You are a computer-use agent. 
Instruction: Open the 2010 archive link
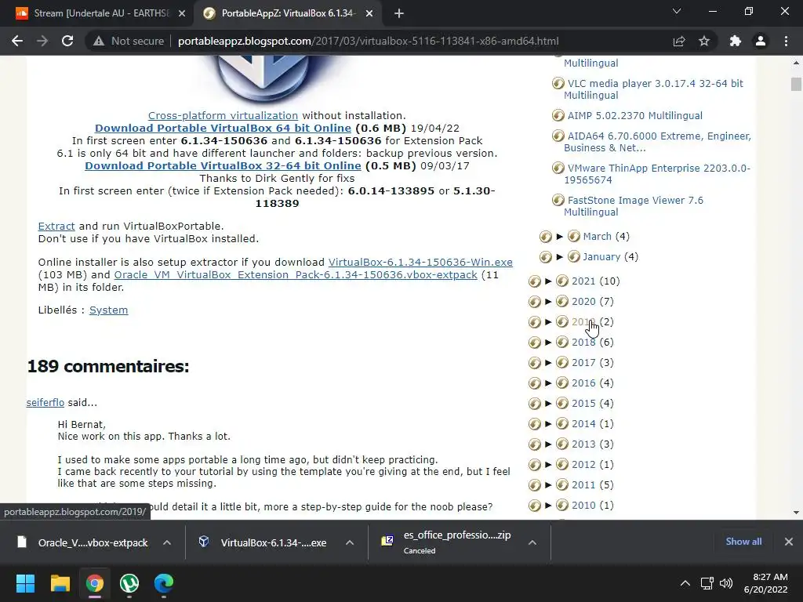[x=583, y=506]
